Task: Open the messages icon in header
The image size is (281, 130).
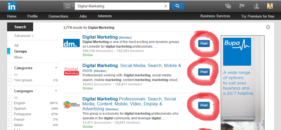Action: 228,6
